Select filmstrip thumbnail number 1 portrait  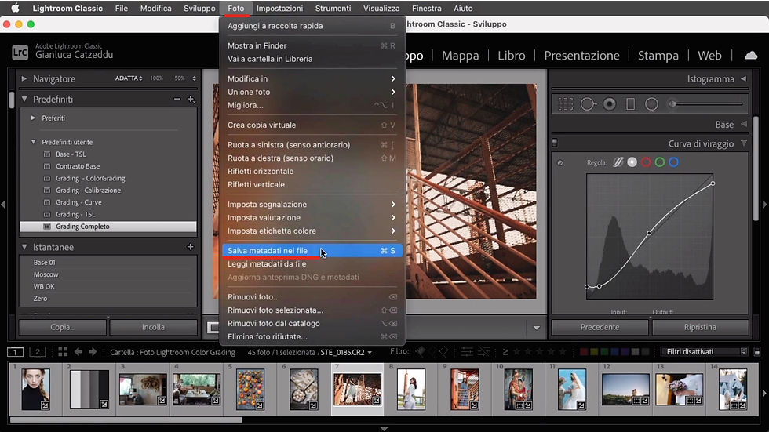[35, 390]
